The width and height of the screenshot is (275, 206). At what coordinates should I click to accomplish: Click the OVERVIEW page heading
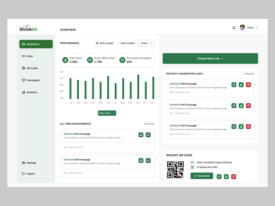(x=68, y=30)
